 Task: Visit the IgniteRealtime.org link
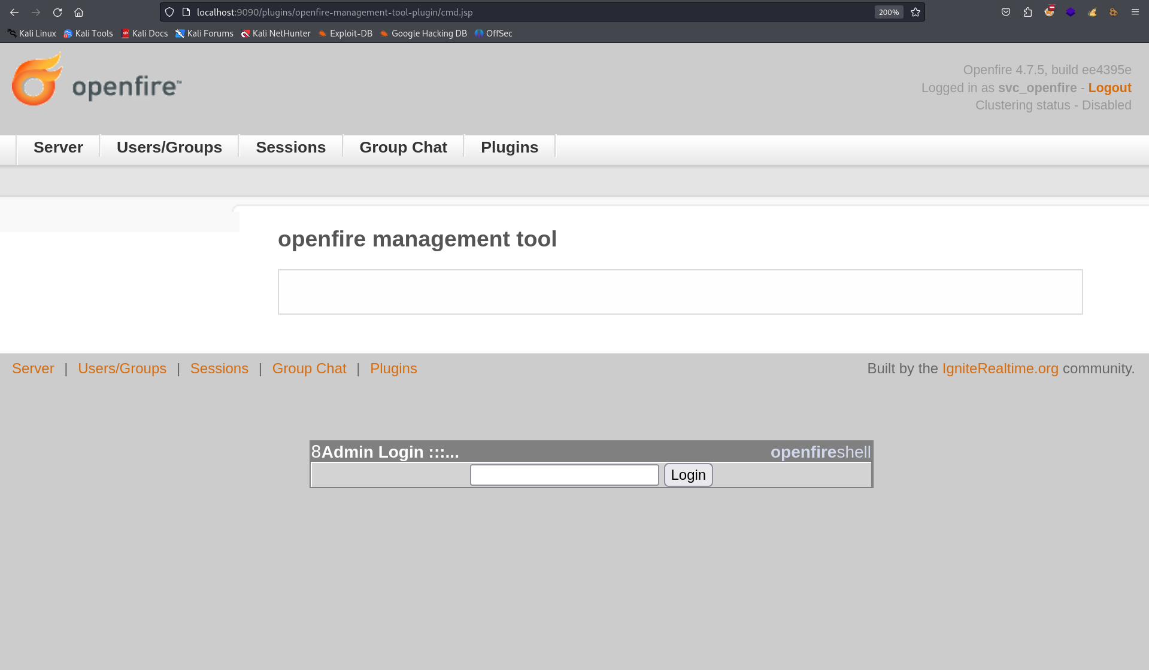tap(1000, 368)
